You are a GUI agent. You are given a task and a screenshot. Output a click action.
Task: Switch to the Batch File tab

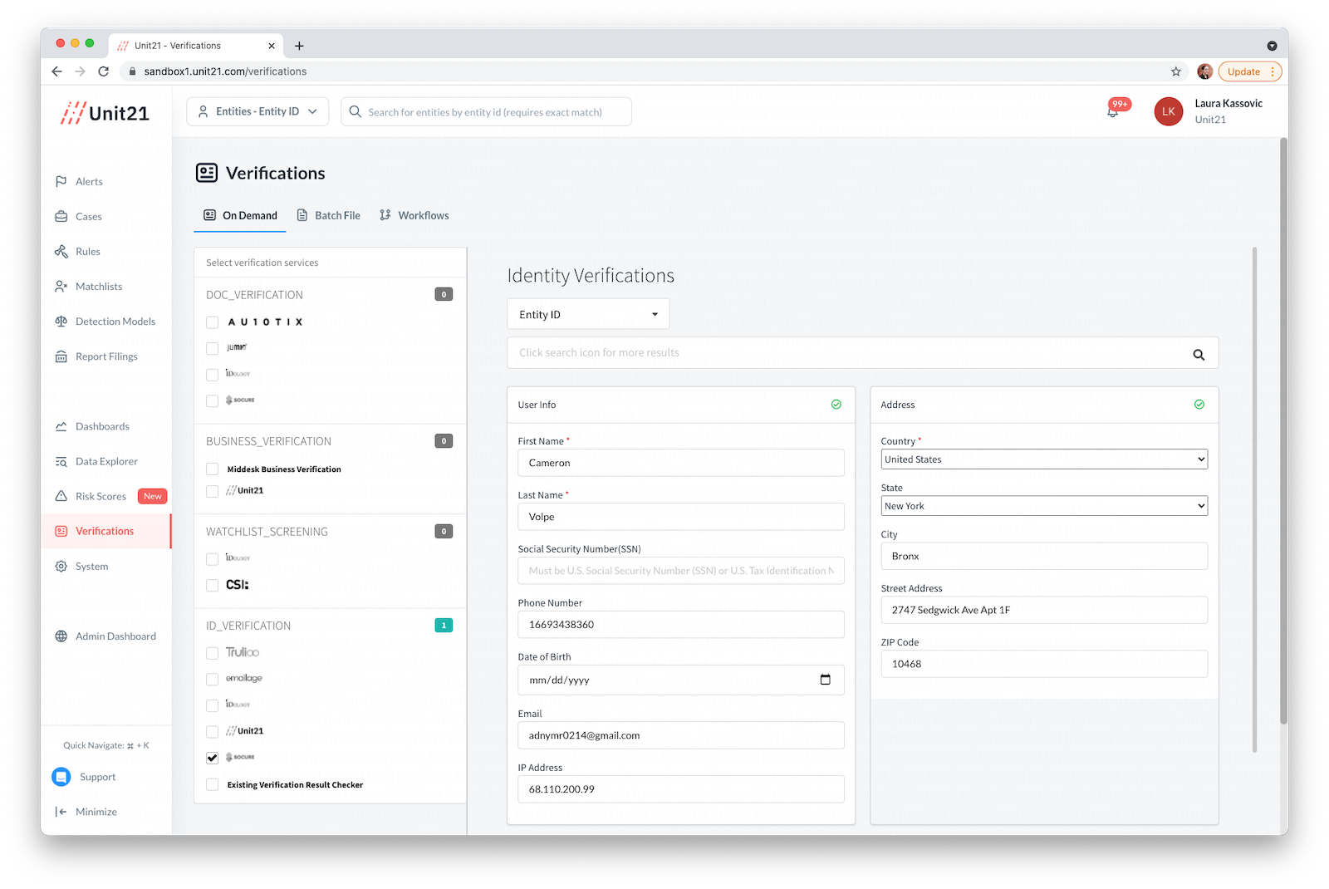(329, 215)
